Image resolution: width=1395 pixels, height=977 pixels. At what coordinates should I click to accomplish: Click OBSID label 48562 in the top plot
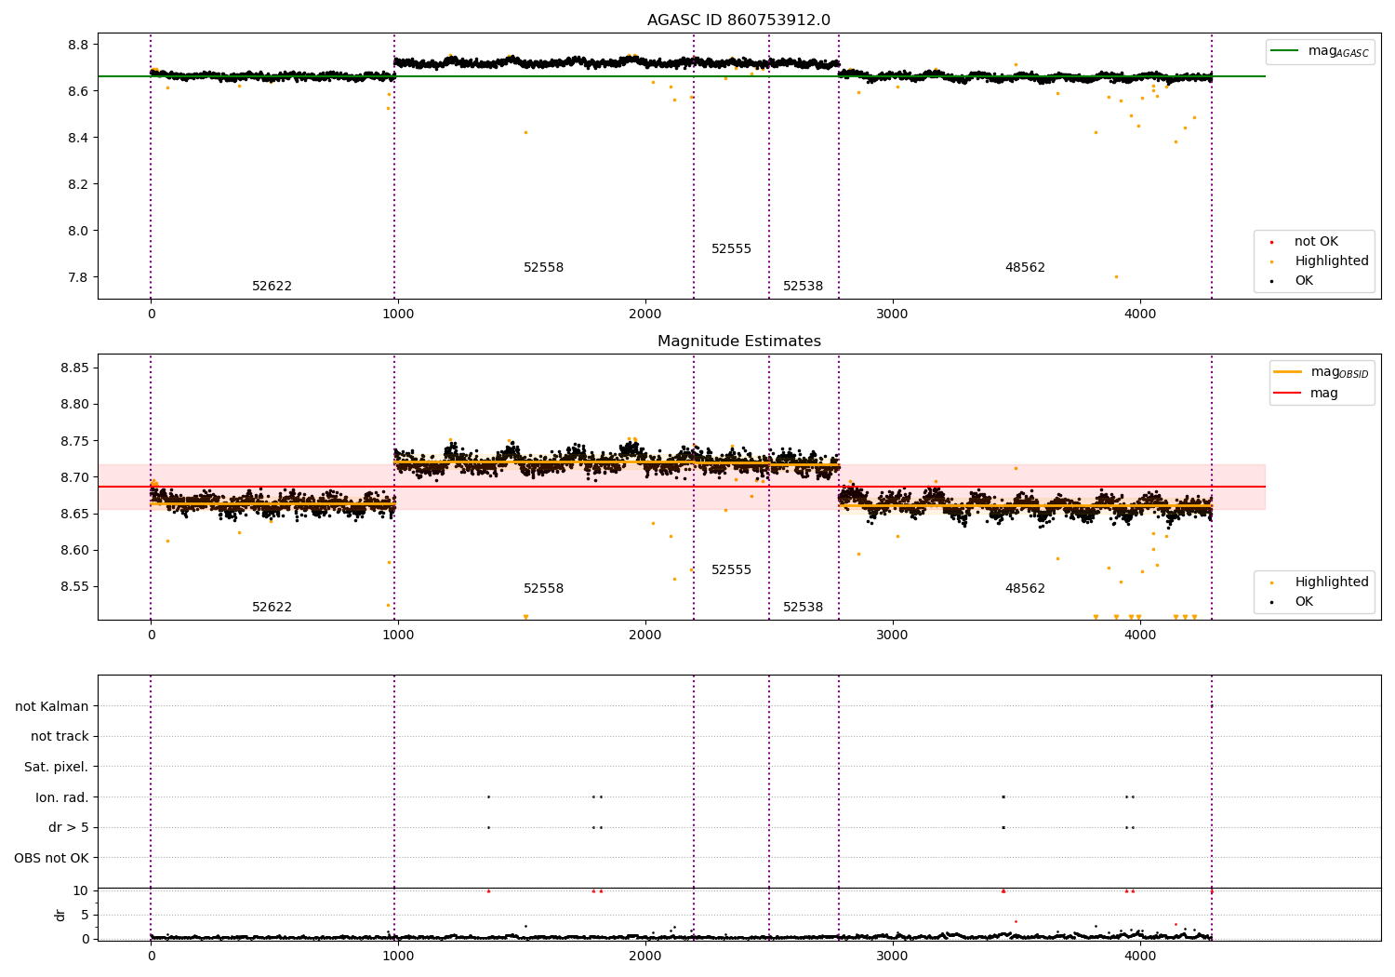coord(1025,268)
